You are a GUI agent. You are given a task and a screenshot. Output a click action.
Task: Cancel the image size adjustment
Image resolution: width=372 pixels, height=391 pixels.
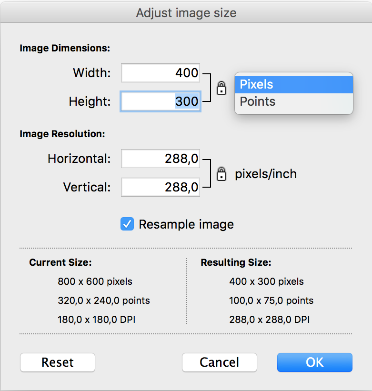(x=220, y=362)
